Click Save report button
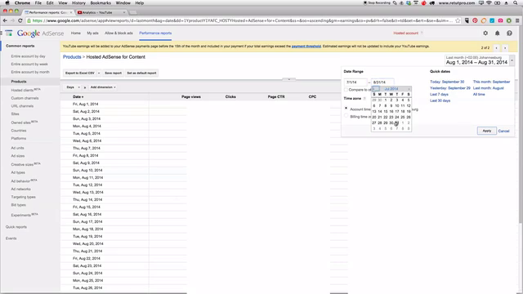523x294 pixels. click(113, 73)
